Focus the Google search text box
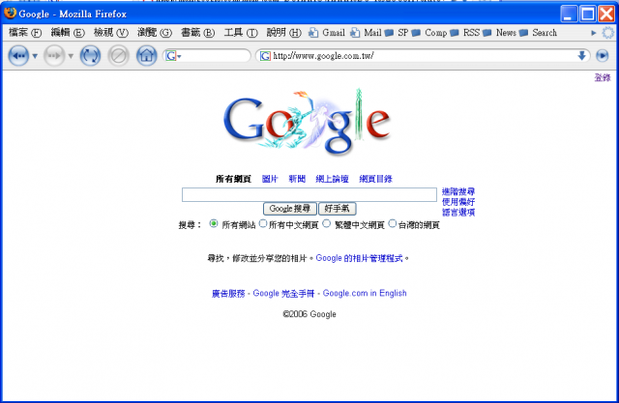The image size is (619, 403). click(x=309, y=195)
